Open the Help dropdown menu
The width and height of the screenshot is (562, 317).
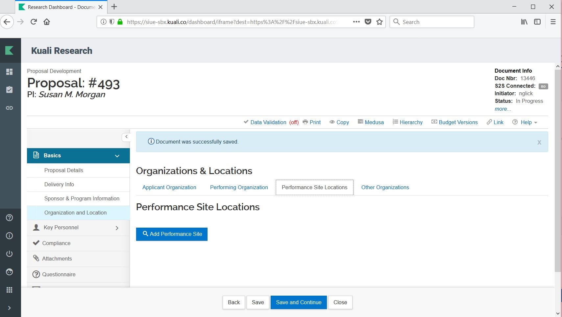(x=525, y=122)
